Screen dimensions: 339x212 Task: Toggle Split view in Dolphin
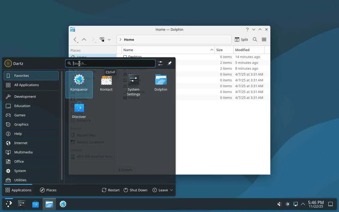241,39
